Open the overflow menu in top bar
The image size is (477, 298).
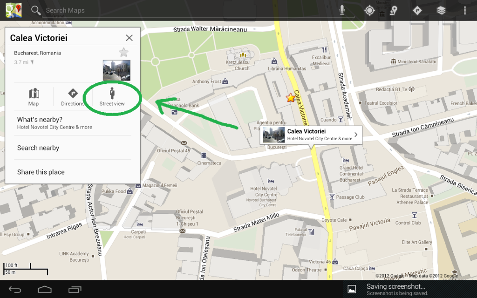[465, 10]
